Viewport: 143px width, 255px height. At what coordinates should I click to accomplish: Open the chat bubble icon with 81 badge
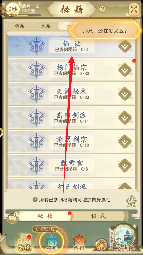13,218
